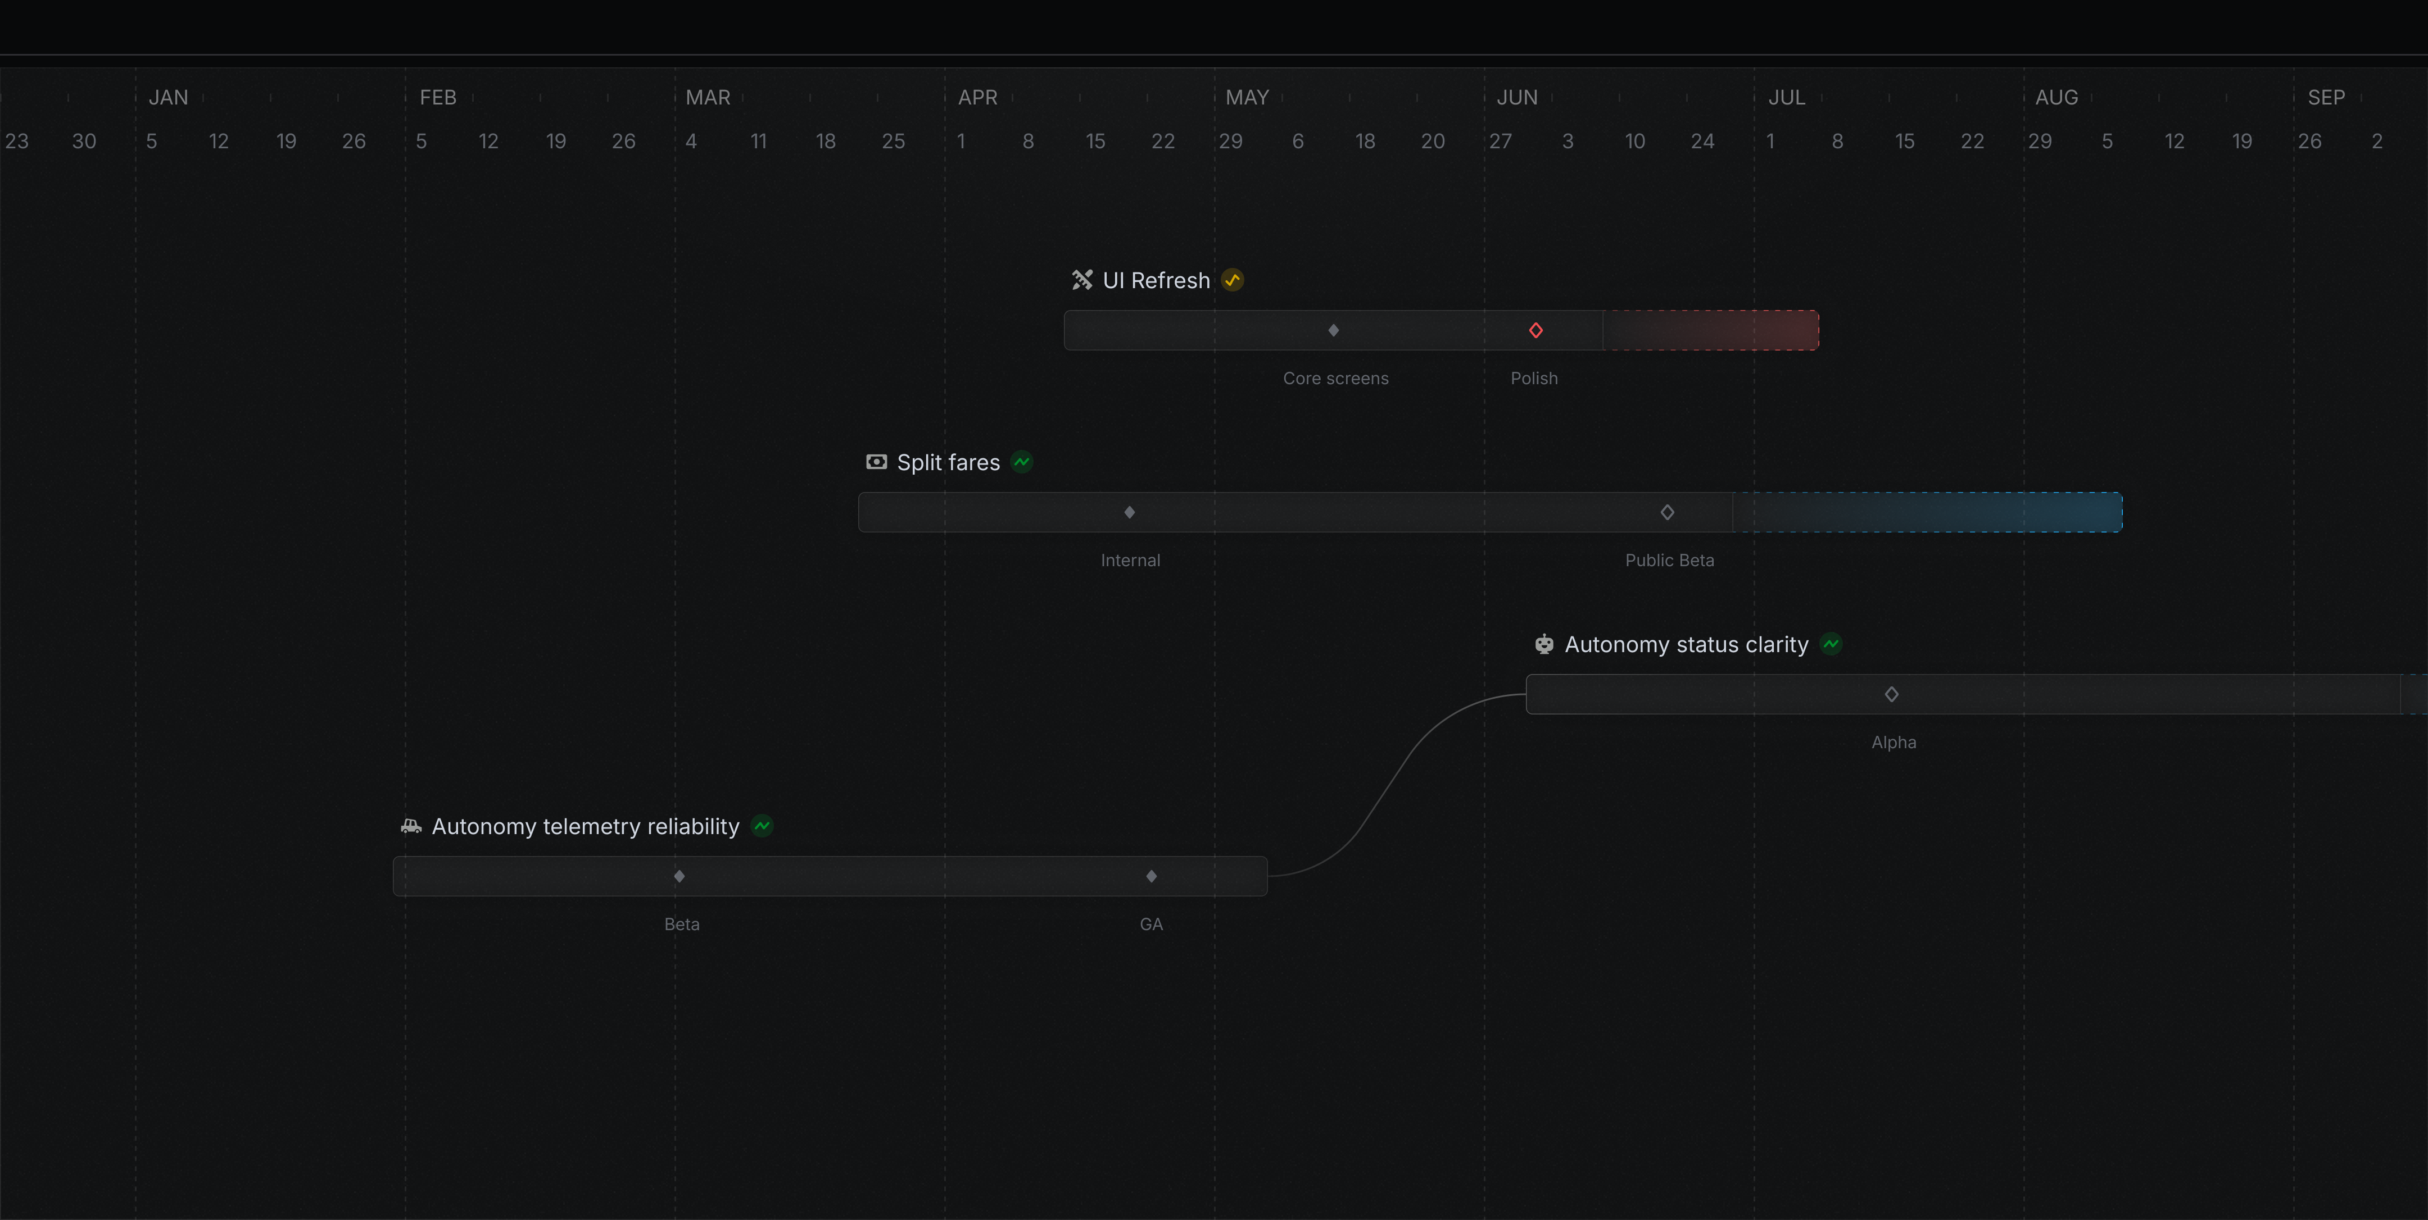Select the Public Beta milestone diamond
The width and height of the screenshot is (2428, 1220).
(1668, 512)
